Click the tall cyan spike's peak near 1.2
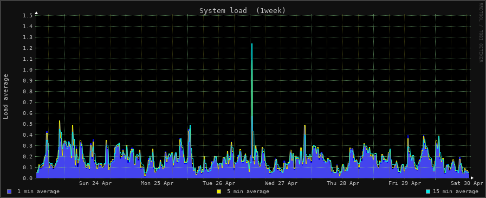 (252, 44)
